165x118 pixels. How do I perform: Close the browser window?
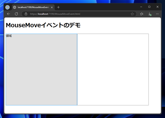157,7
